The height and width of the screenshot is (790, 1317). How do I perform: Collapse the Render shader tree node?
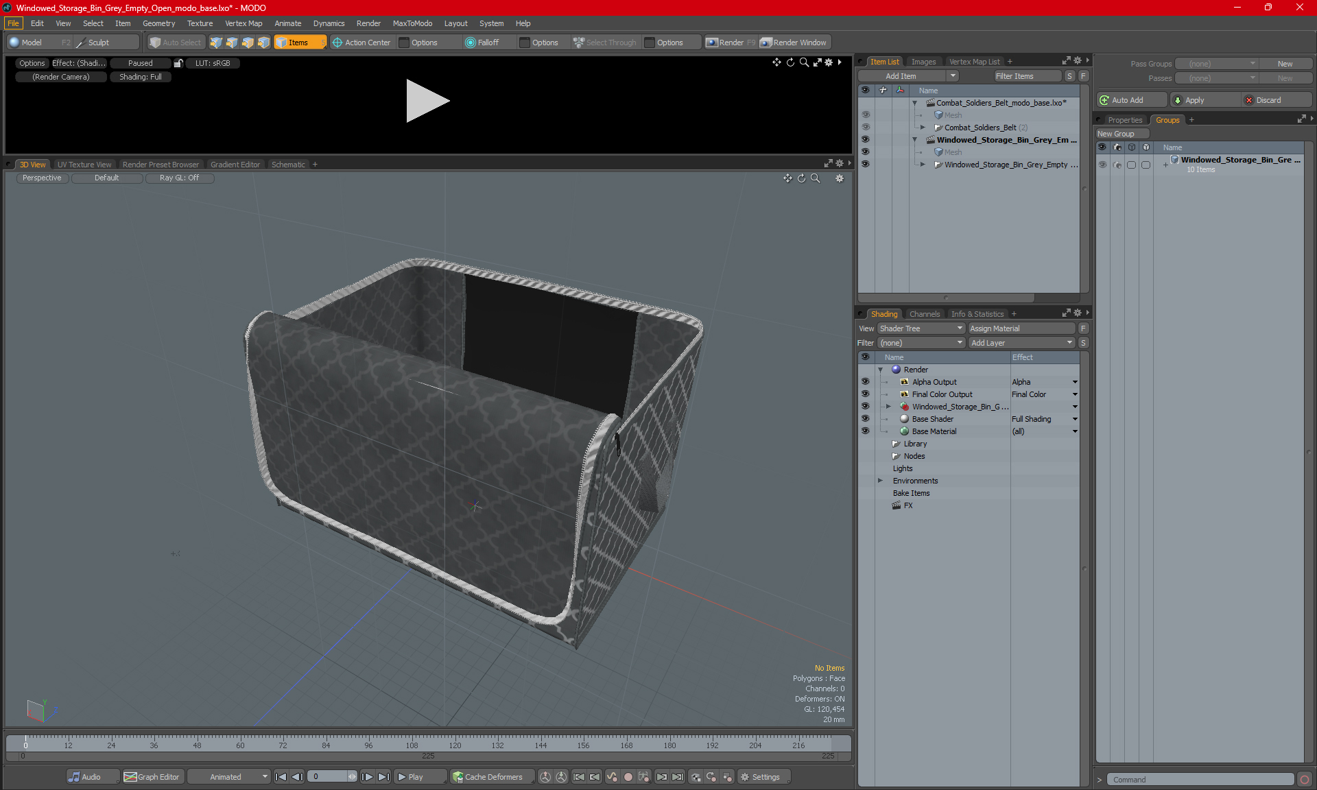point(880,370)
